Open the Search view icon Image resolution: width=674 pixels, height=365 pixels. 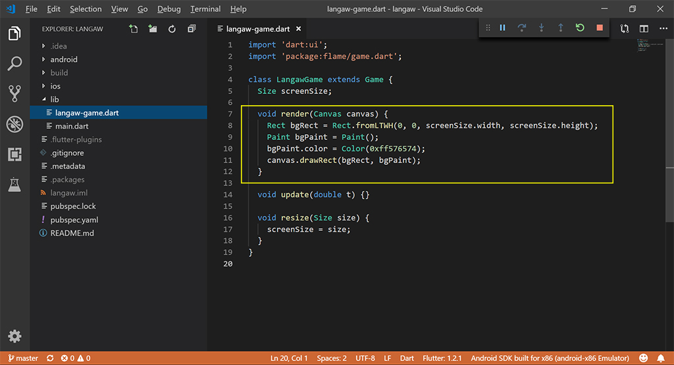(x=14, y=63)
